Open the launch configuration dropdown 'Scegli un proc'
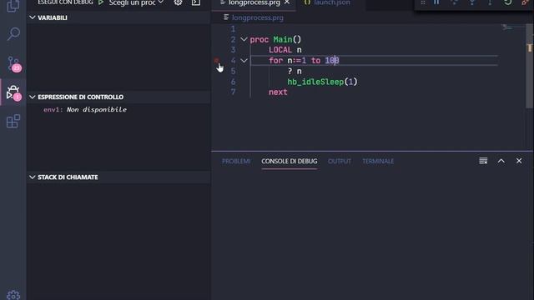The width and height of the screenshot is (534, 300). tap(136, 2)
